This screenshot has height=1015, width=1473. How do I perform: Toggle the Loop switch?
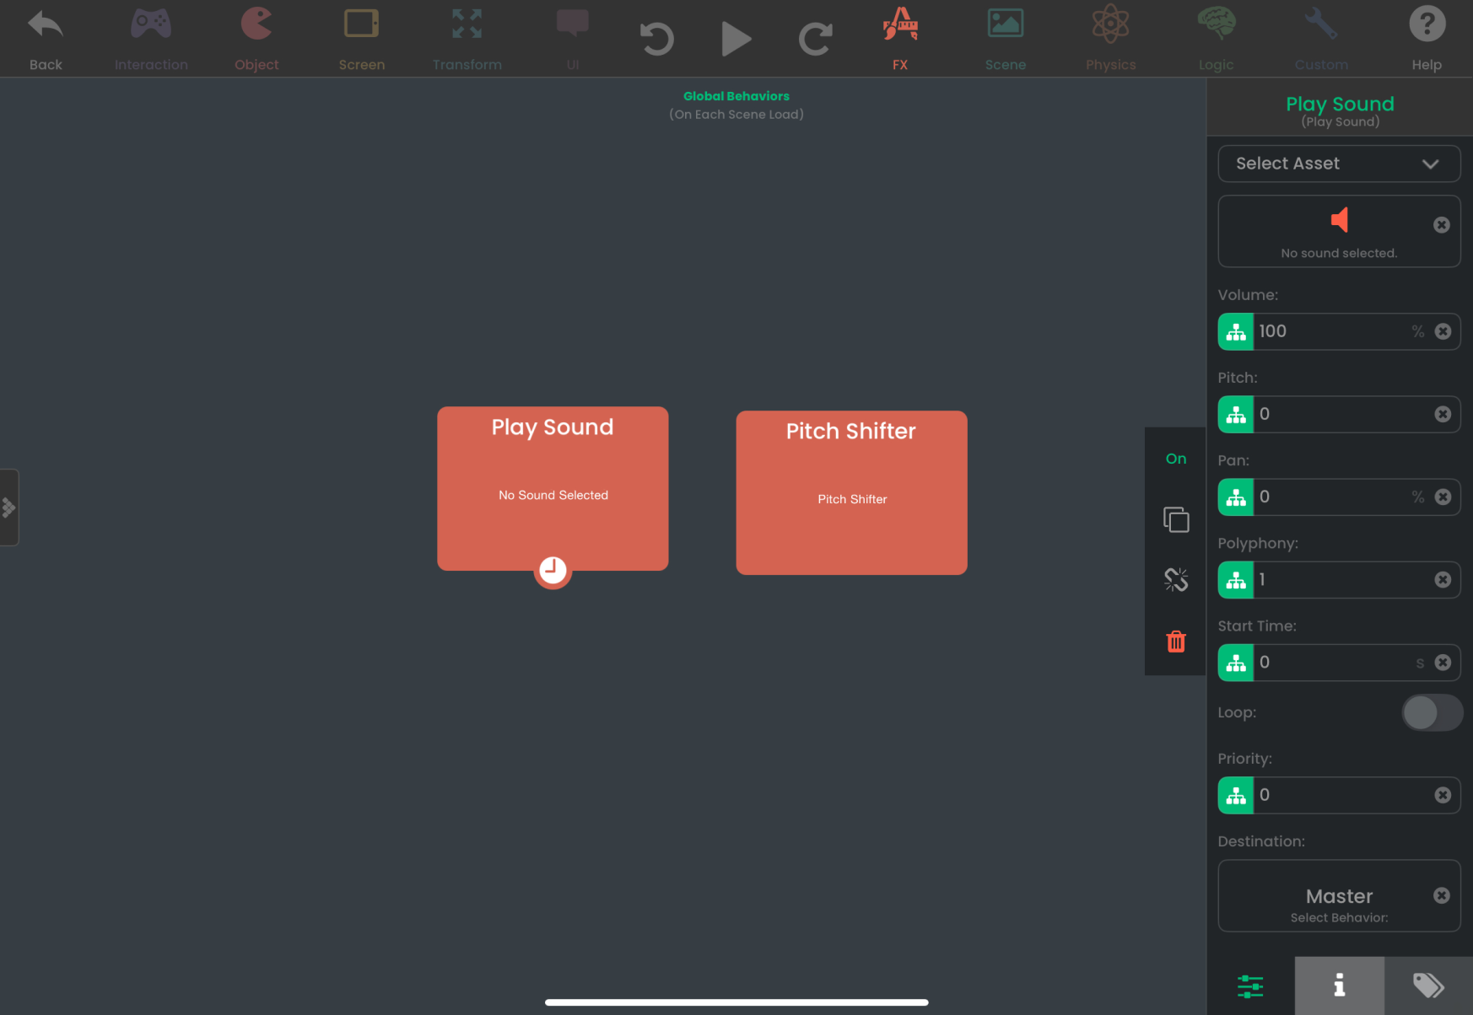(1432, 713)
